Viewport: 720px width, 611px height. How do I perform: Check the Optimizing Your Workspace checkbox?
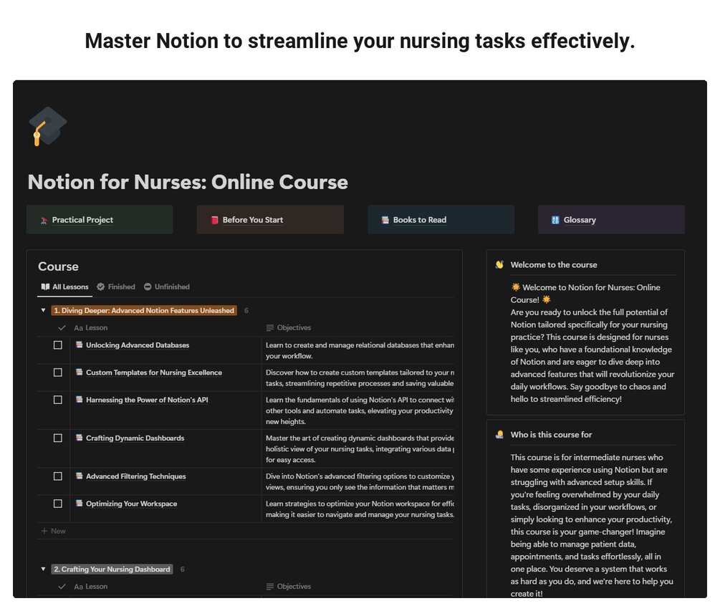coord(58,504)
